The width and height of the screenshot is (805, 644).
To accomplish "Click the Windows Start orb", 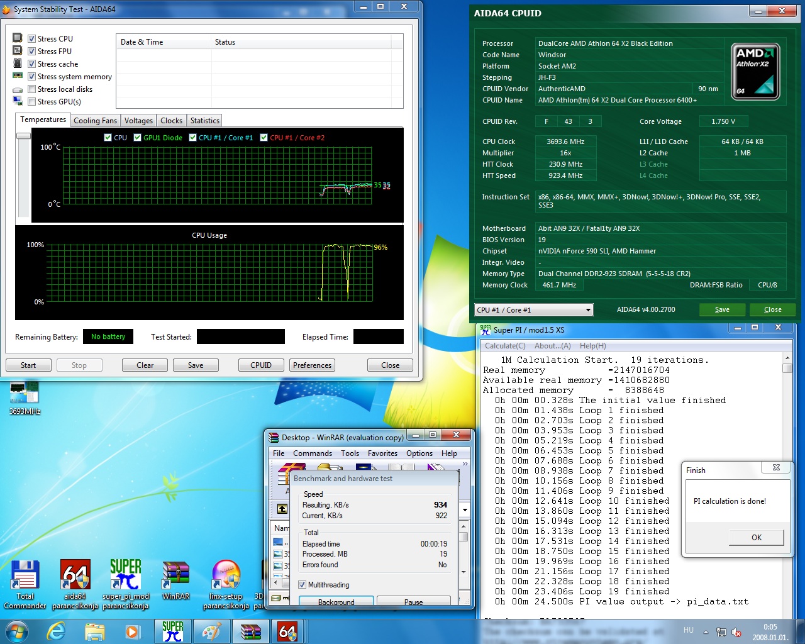I will [16, 631].
